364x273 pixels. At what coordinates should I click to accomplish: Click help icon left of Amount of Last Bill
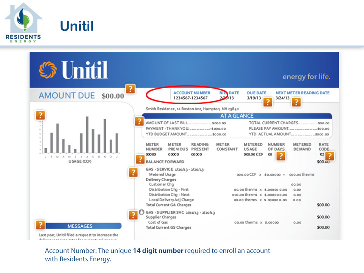click(x=139, y=122)
